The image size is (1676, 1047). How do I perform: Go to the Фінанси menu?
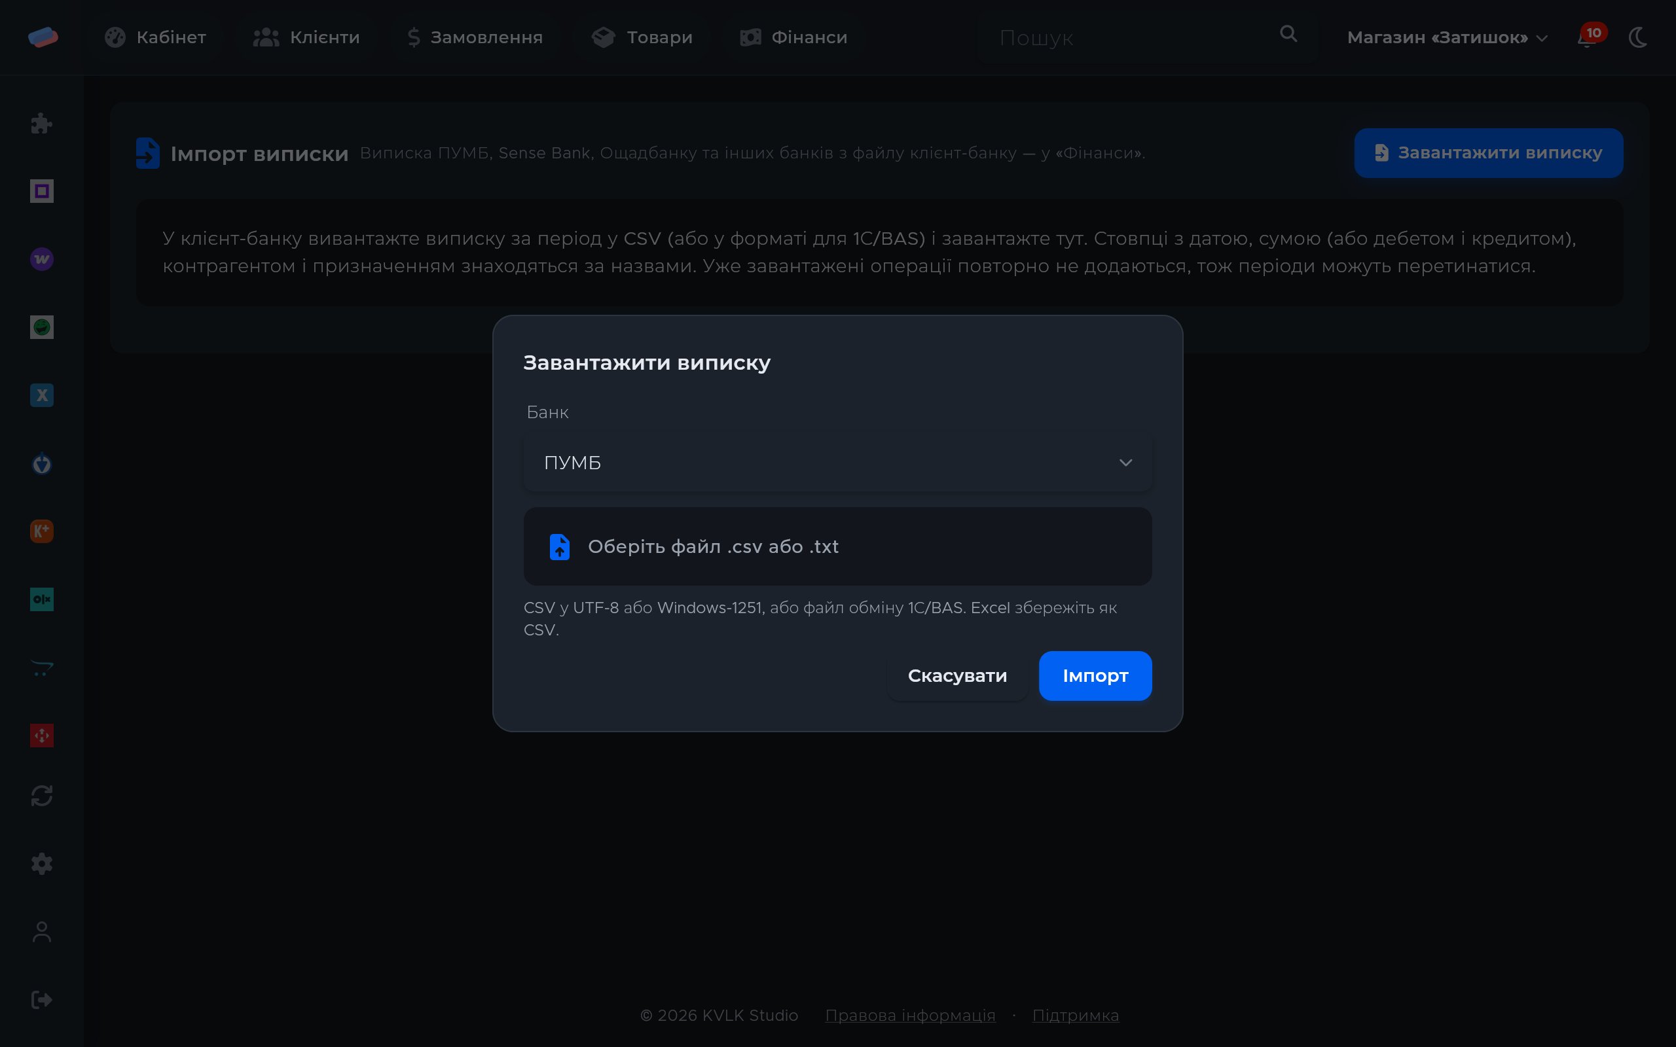(x=793, y=37)
